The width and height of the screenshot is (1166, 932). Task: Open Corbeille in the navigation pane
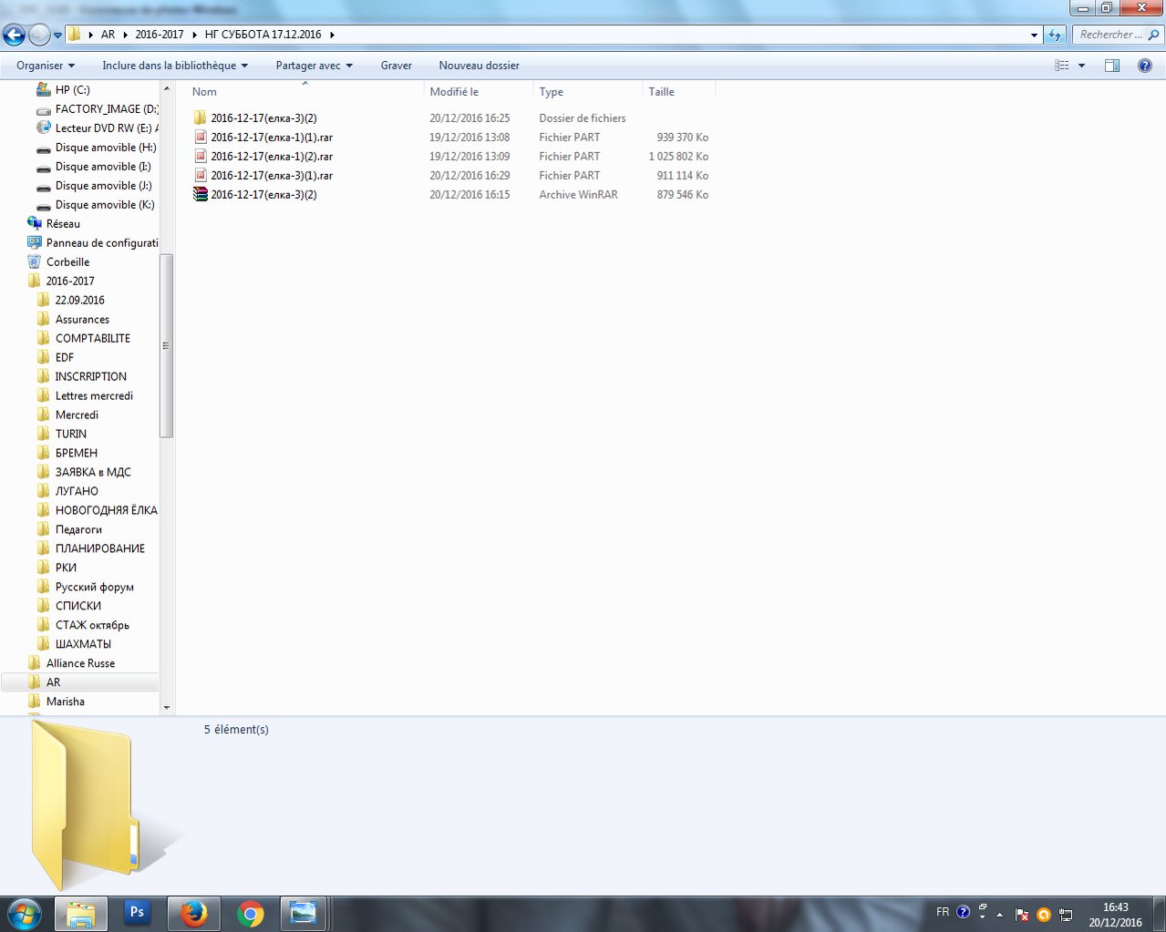click(x=67, y=262)
